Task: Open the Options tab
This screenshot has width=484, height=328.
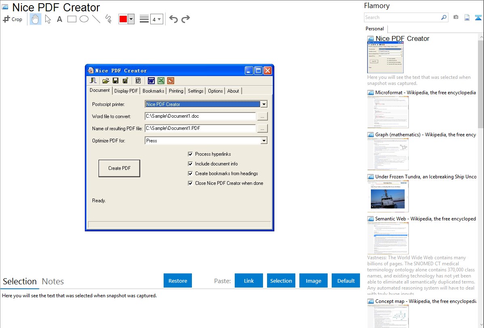Action: pos(215,91)
